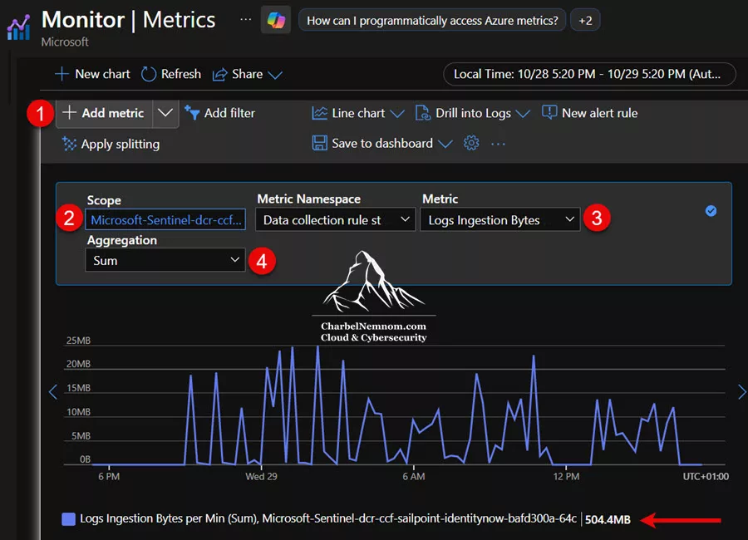The width and height of the screenshot is (748, 540).
Task: Click the New chart label
Action: click(102, 74)
